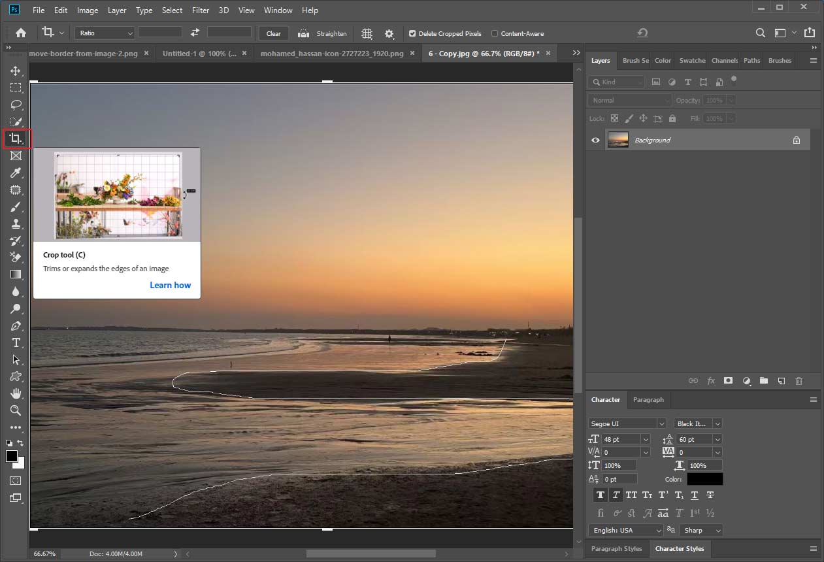Click the Clear button in options bar
The height and width of the screenshot is (562, 824).
[x=273, y=33]
